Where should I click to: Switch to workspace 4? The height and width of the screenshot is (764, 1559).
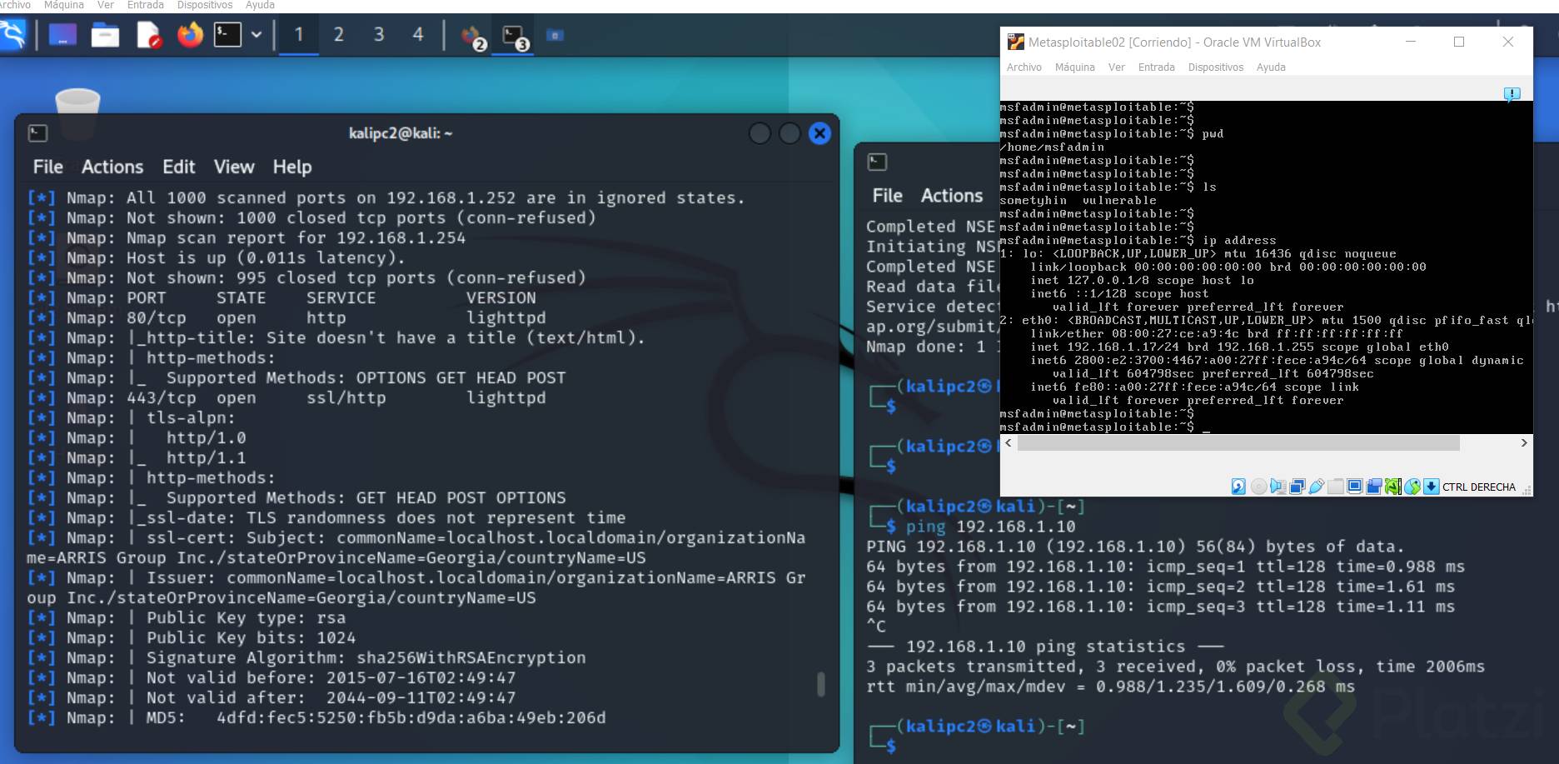pos(418,35)
